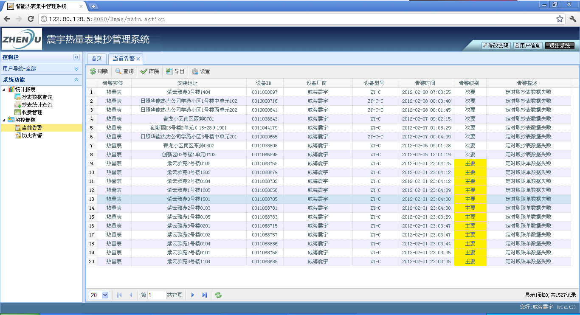Switch to the 首页 tab
580x315 pixels.
click(97, 59)
